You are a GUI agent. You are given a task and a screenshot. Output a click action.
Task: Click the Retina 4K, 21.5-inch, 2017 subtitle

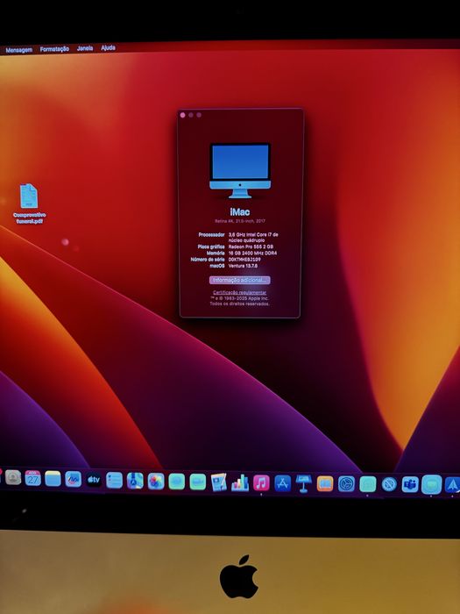coord(240,221)
